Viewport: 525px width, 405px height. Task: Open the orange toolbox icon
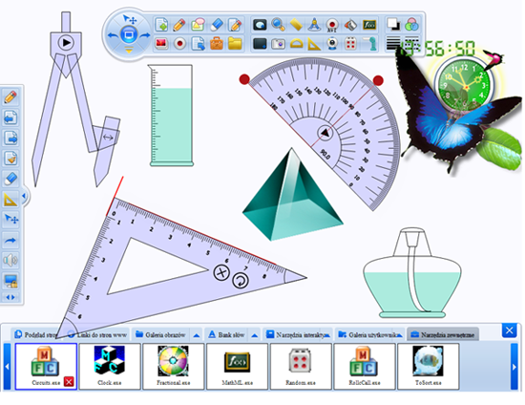click(217, 44)
